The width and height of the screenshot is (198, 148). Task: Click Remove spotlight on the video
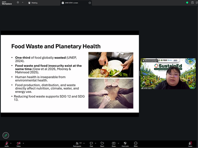(x=150, y=61)
